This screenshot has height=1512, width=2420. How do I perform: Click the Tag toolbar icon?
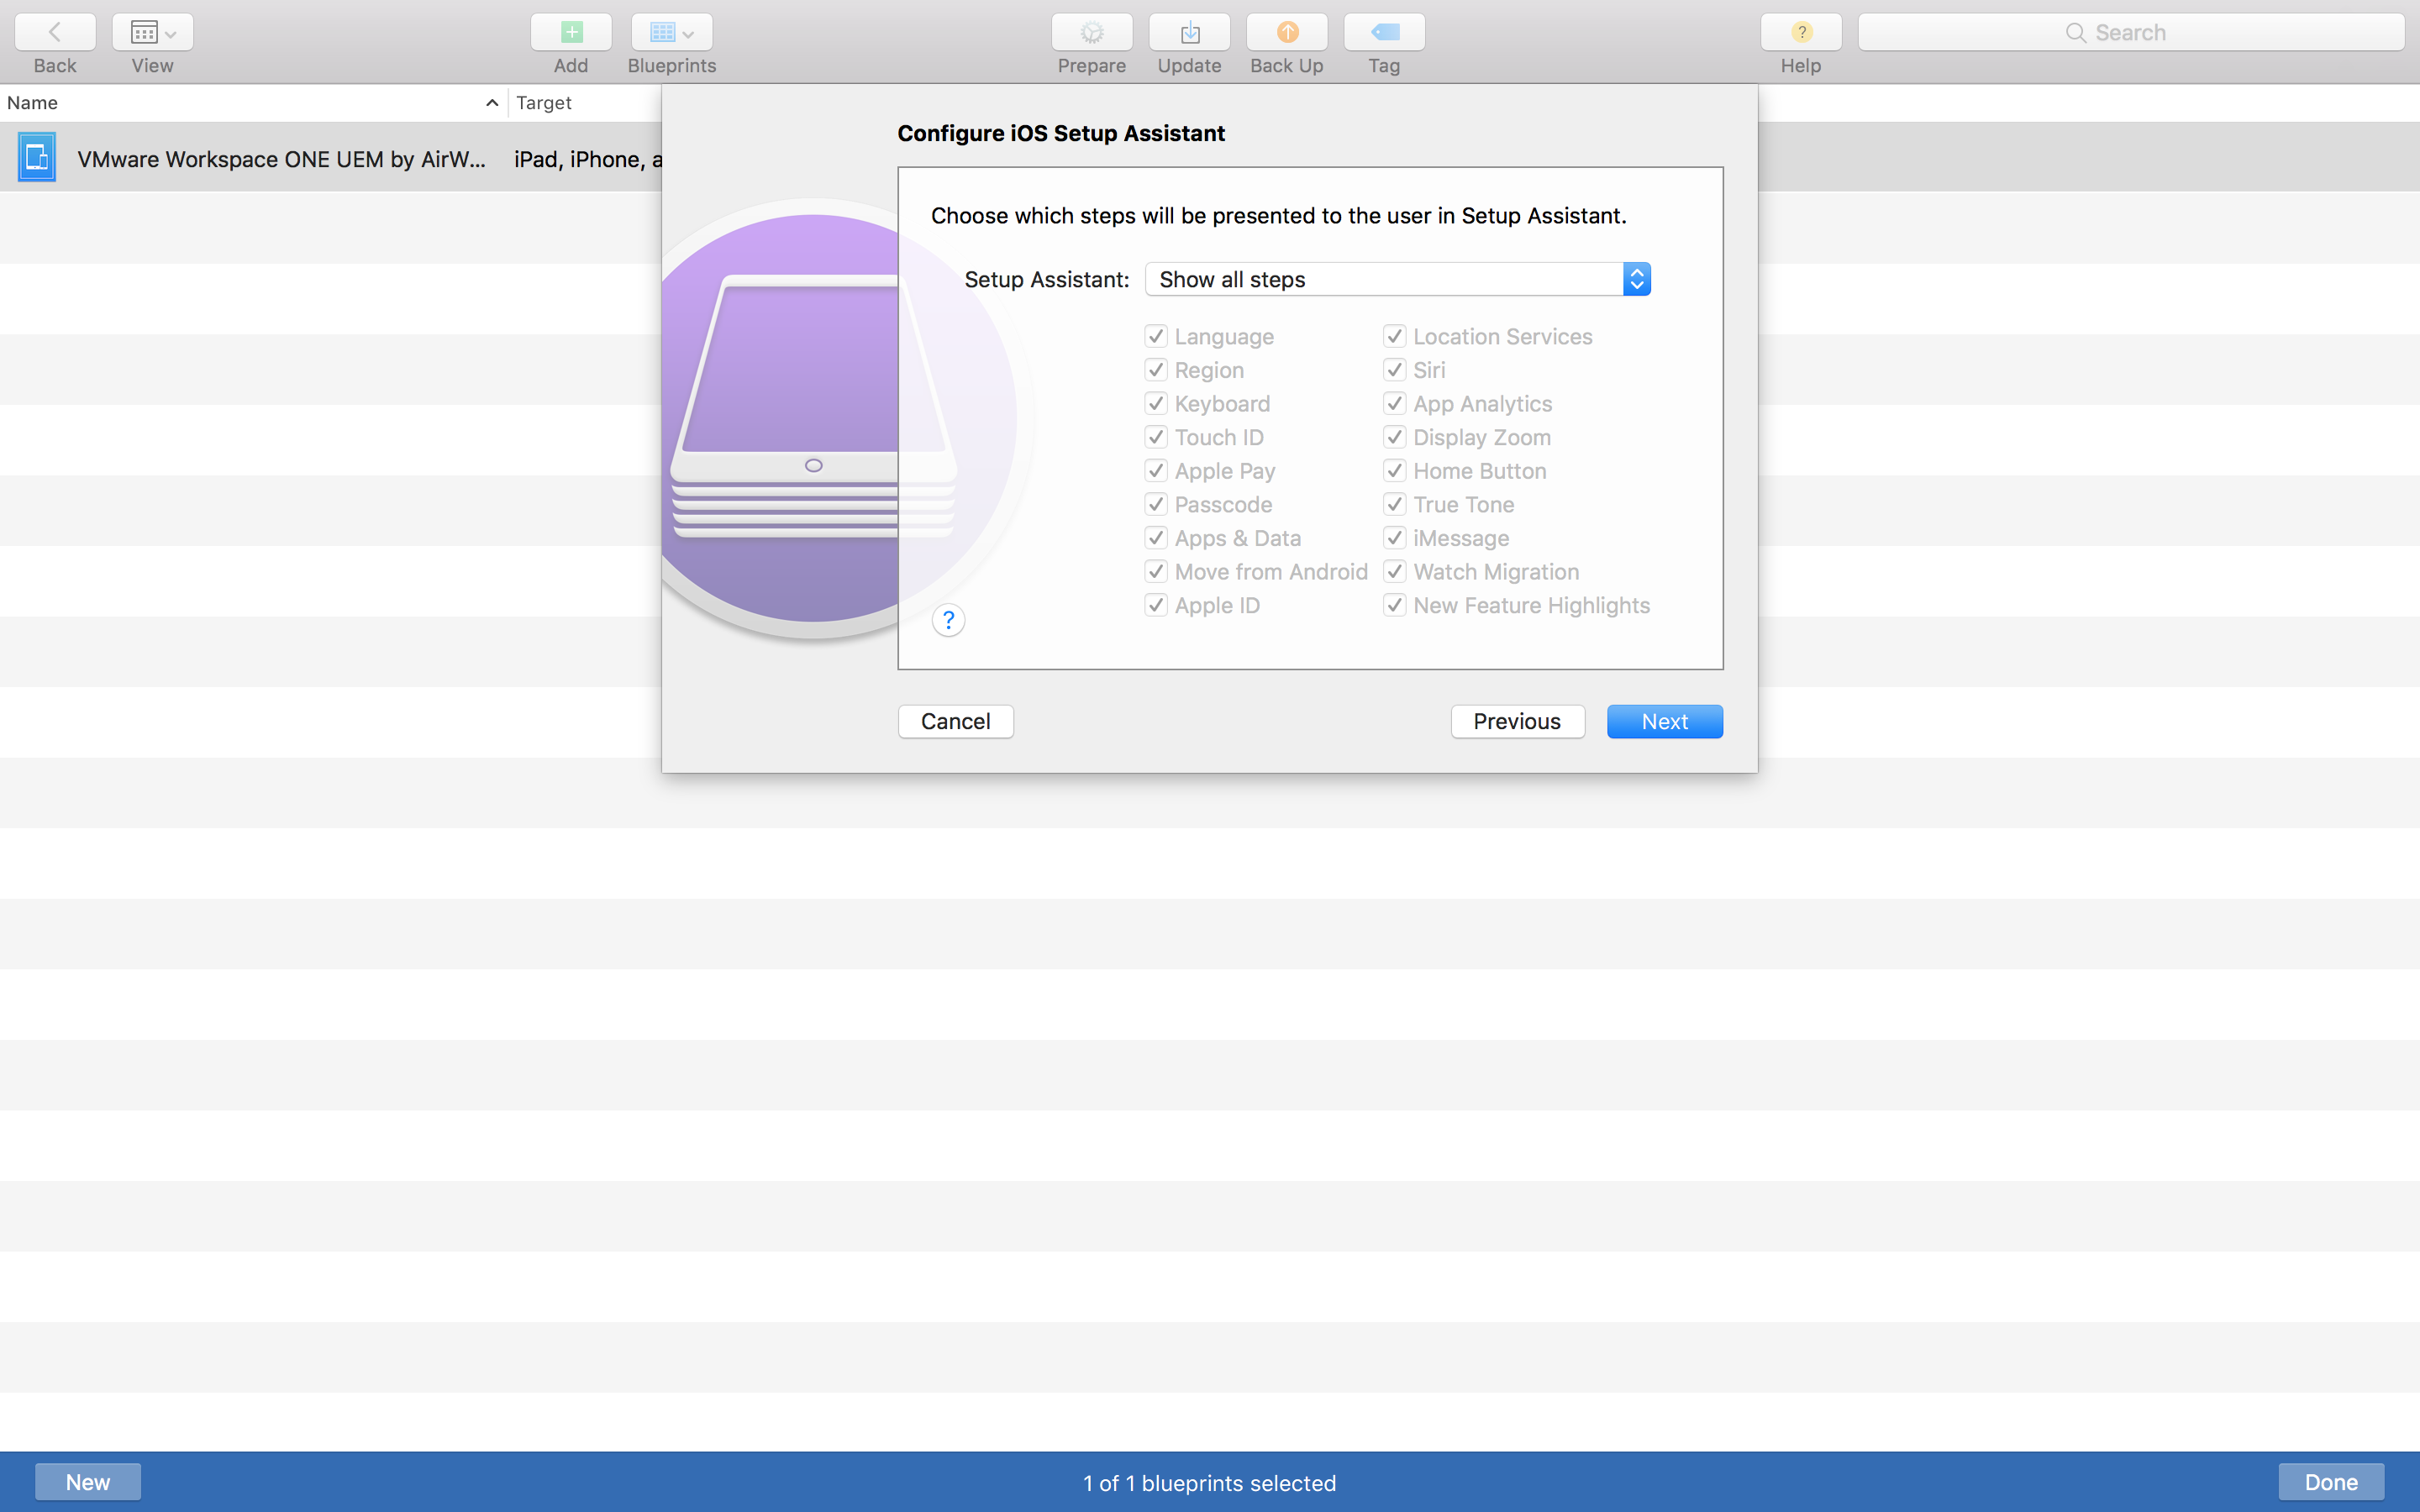1384,33
